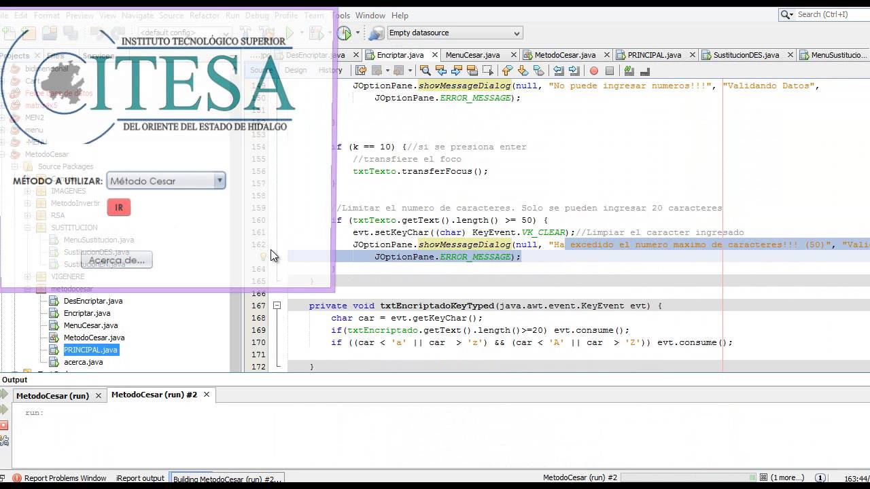Select MetodoCesar.java in project tree
The image size is (870, 489).
tap(94, 338)
